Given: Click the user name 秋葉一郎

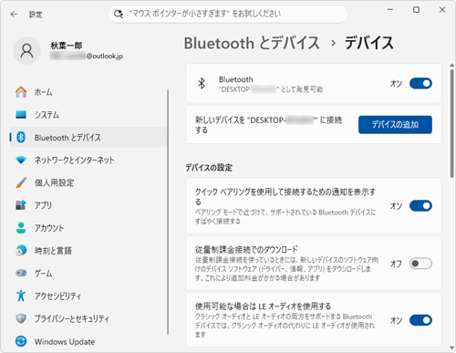Looking at the screenshot, I should tap(67, 46).
